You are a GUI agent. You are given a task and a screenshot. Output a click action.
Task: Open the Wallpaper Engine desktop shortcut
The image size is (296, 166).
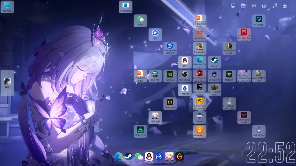coord(170,48)
